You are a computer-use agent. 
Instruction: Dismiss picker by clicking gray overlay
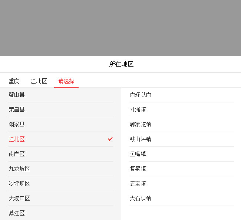(121, 28)
